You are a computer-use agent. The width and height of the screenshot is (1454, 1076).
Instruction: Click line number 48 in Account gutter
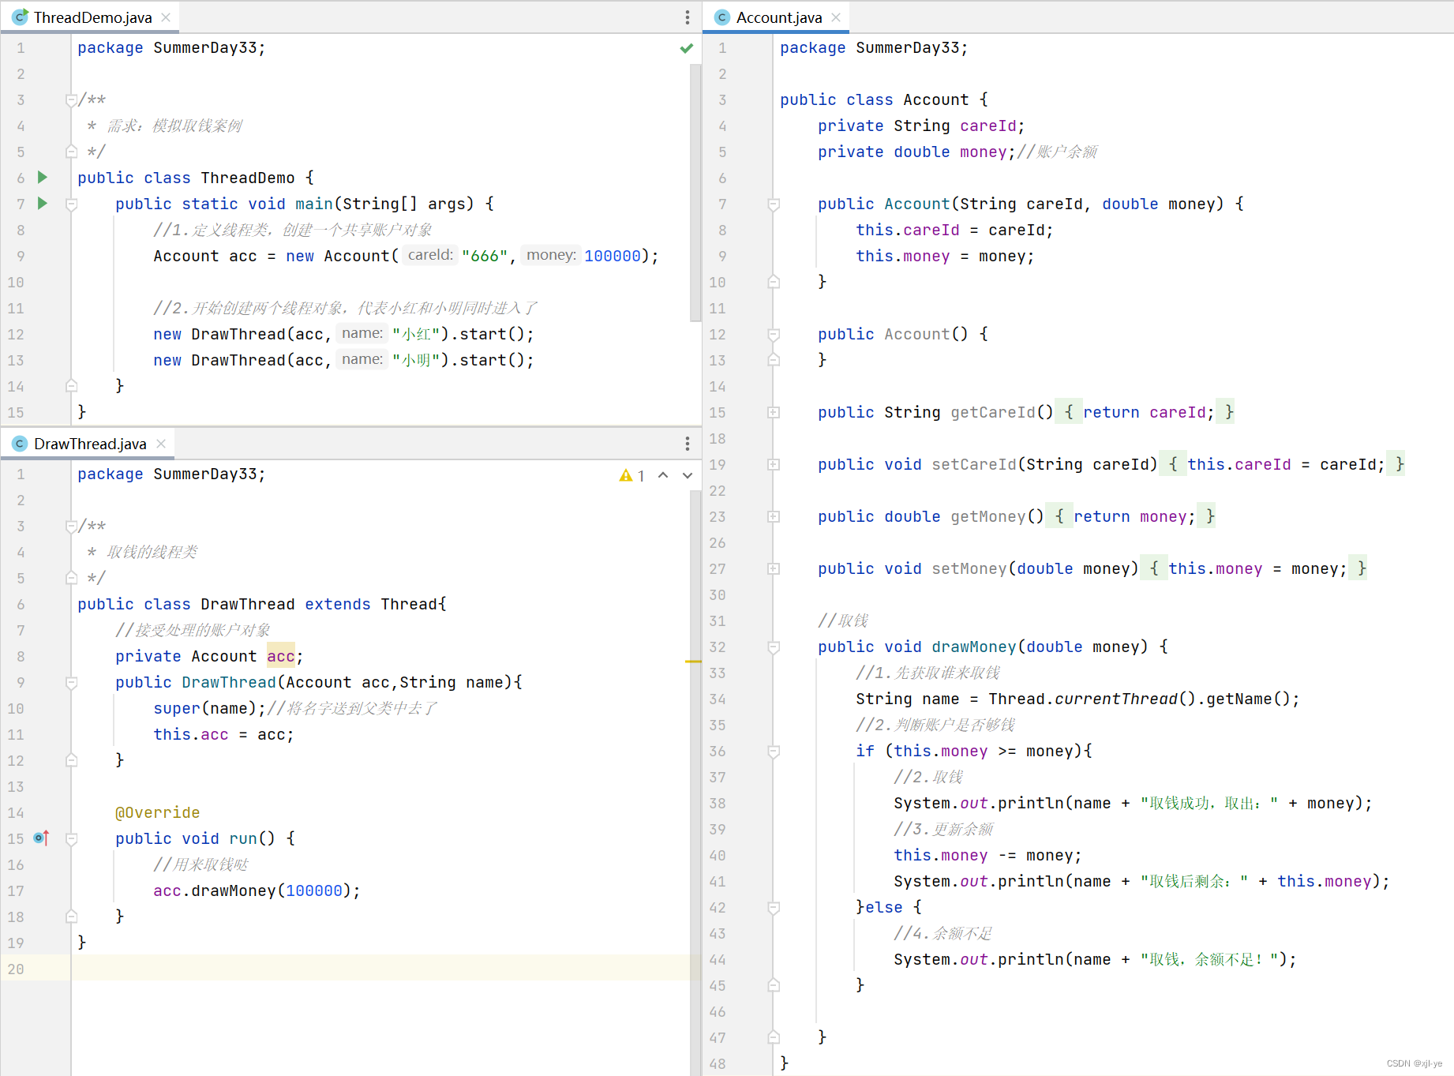pos(717,1063)
